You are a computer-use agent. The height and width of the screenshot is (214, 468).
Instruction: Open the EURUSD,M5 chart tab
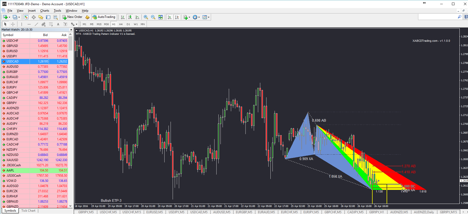pos(154,212)
